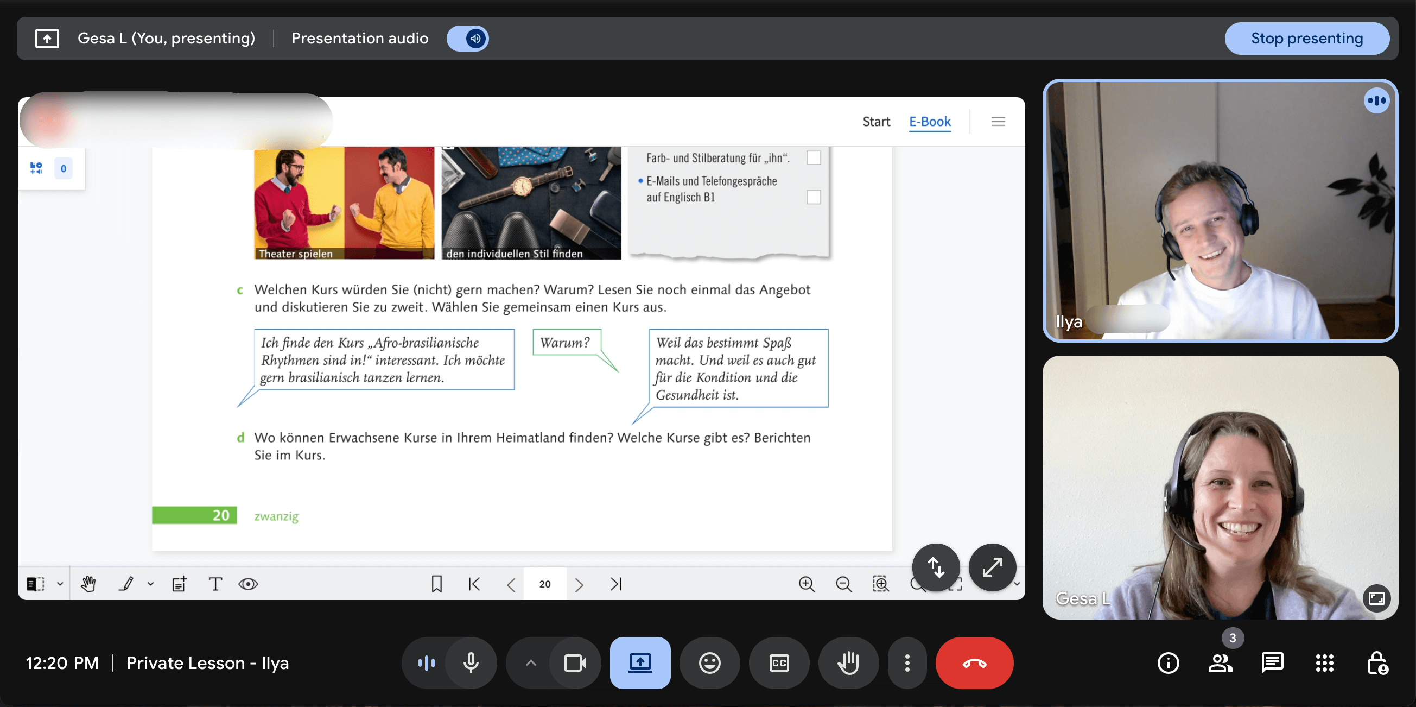Click the page number field showing 20
The height and width of the screenshot is (707, 1416).
click(545, 583)
